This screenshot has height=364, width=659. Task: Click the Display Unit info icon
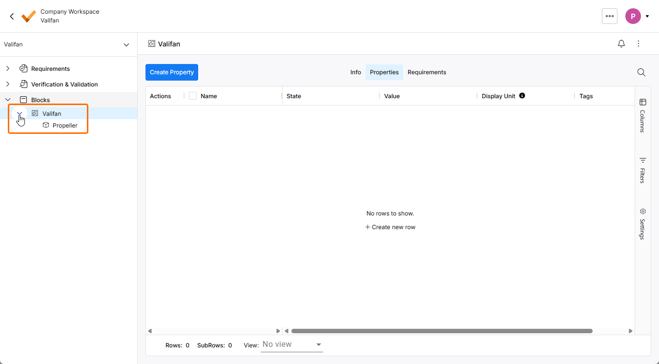(x=522, y=96)
